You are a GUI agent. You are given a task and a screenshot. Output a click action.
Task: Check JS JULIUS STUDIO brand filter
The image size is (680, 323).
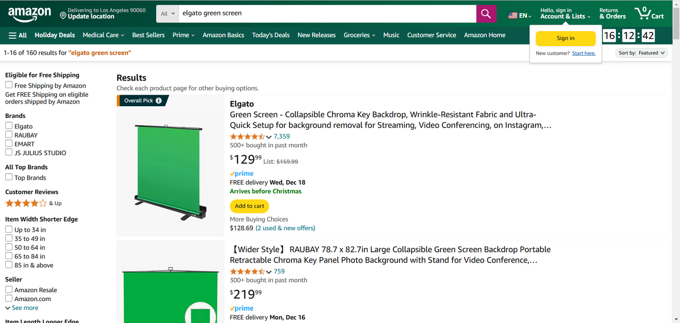click(x=9, y=152)
